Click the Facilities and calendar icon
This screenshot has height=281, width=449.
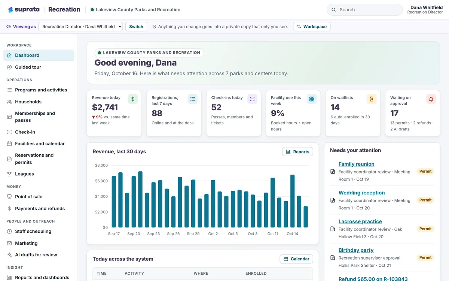pyautogui.click(x=9, y=144)
